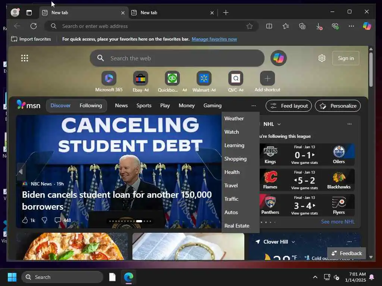Open Copilot icon in Edge toolbar
The width and height of the screenshot is (382, 286).
pos(367,26)
